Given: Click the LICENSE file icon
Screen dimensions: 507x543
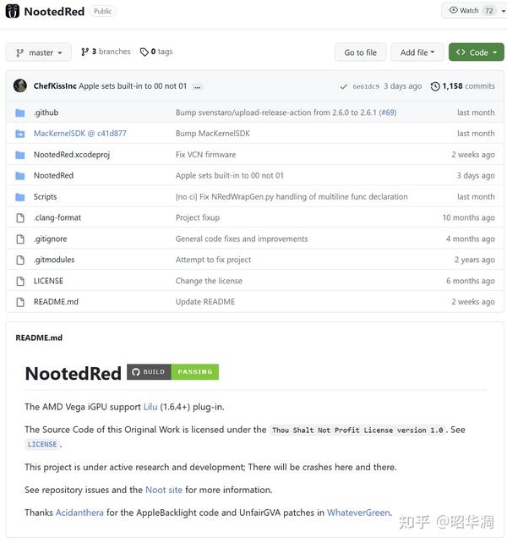Looking at the screenshot, I should click(20, 281).
